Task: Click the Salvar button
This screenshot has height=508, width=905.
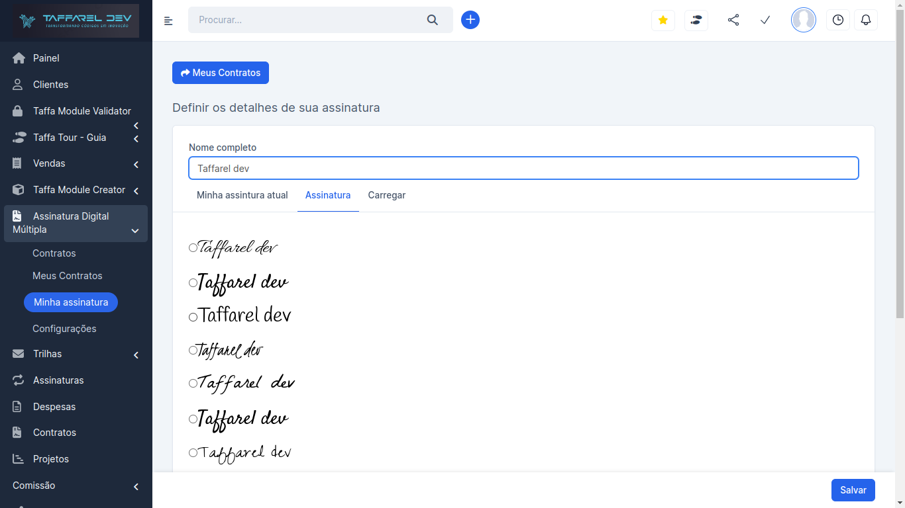Action: (853, 490)
